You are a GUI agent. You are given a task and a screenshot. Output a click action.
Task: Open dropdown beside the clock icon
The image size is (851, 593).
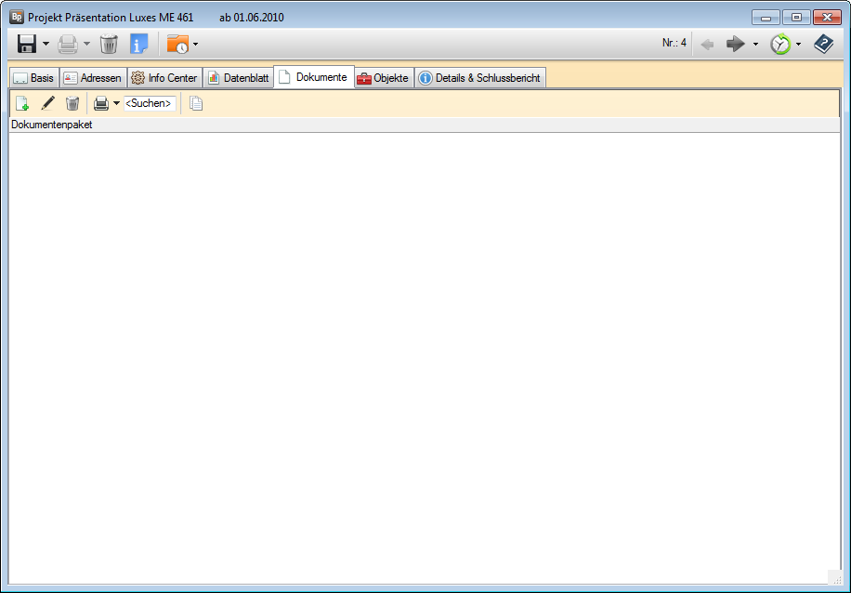798,44
